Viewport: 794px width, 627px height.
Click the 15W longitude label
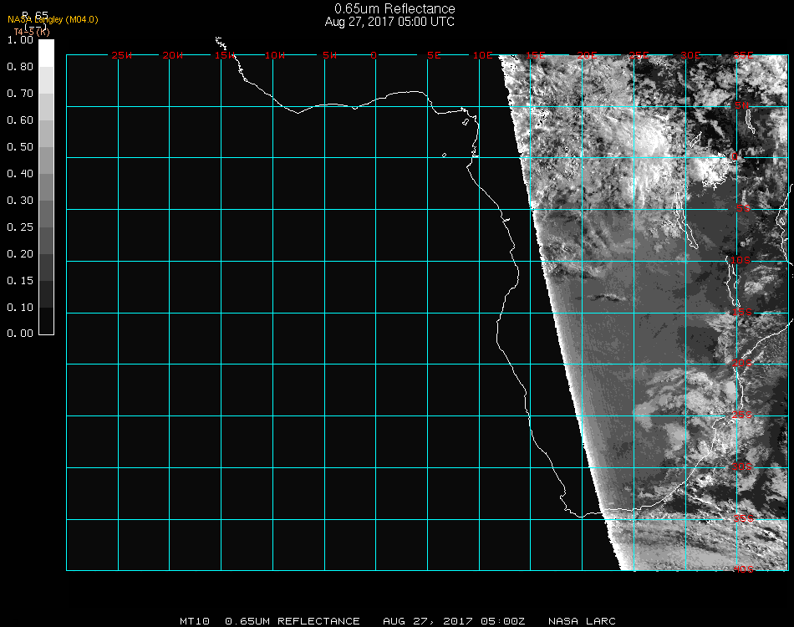tap(225, 55)
